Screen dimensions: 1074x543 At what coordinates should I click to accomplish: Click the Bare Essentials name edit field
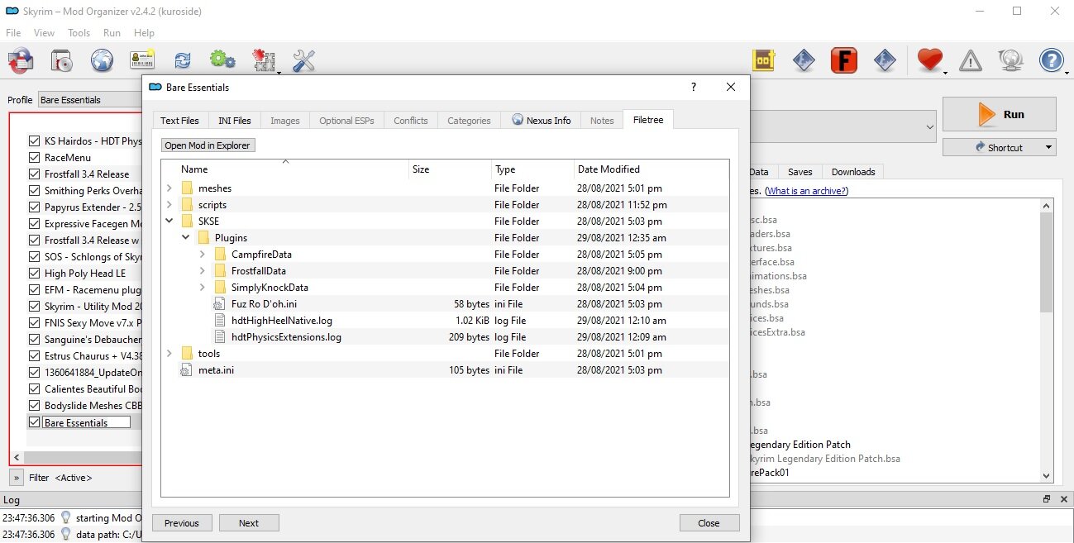86,422
